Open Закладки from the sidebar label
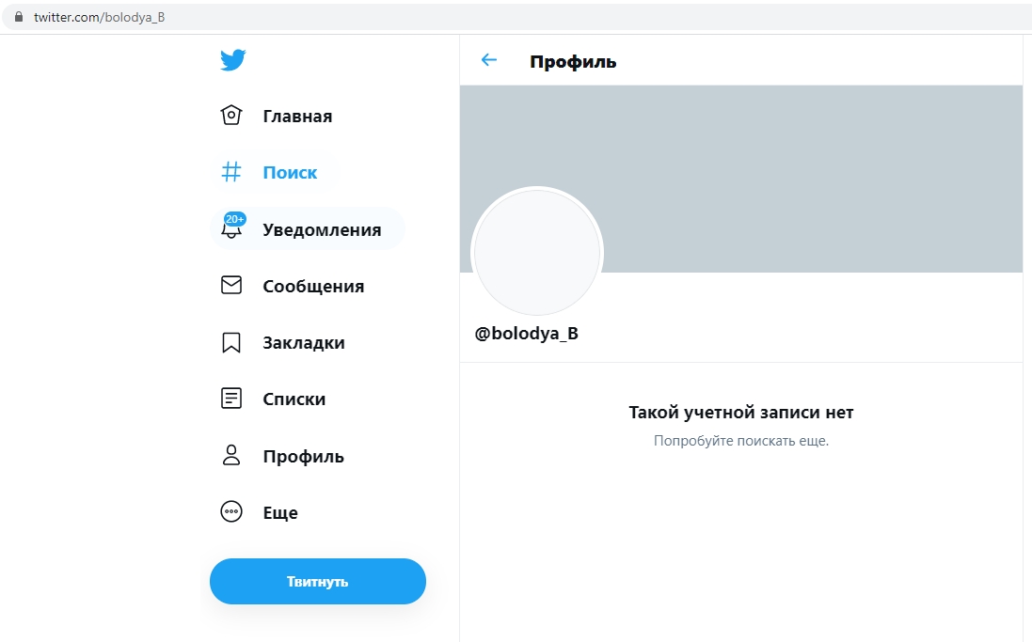The height and width of the screenshot is (642, 1032). point(304,343)
